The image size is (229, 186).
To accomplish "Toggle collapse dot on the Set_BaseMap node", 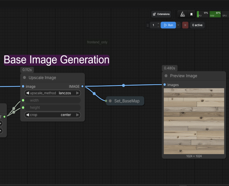I will click(110, 101).
